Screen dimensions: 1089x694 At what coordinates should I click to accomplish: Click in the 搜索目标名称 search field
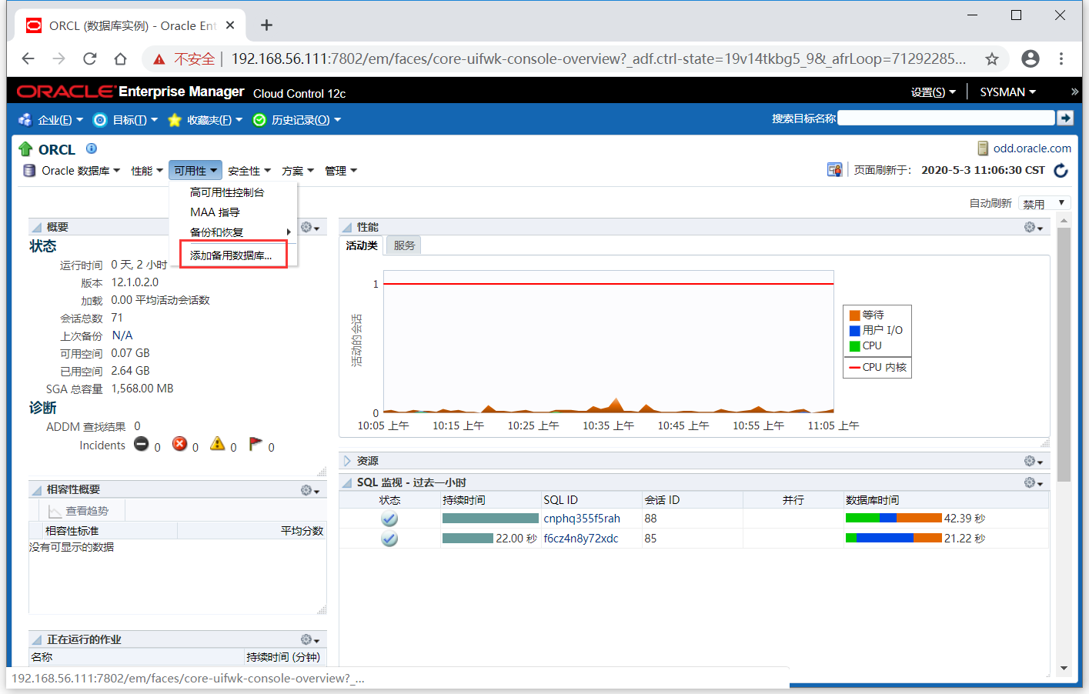click(946, 118)
